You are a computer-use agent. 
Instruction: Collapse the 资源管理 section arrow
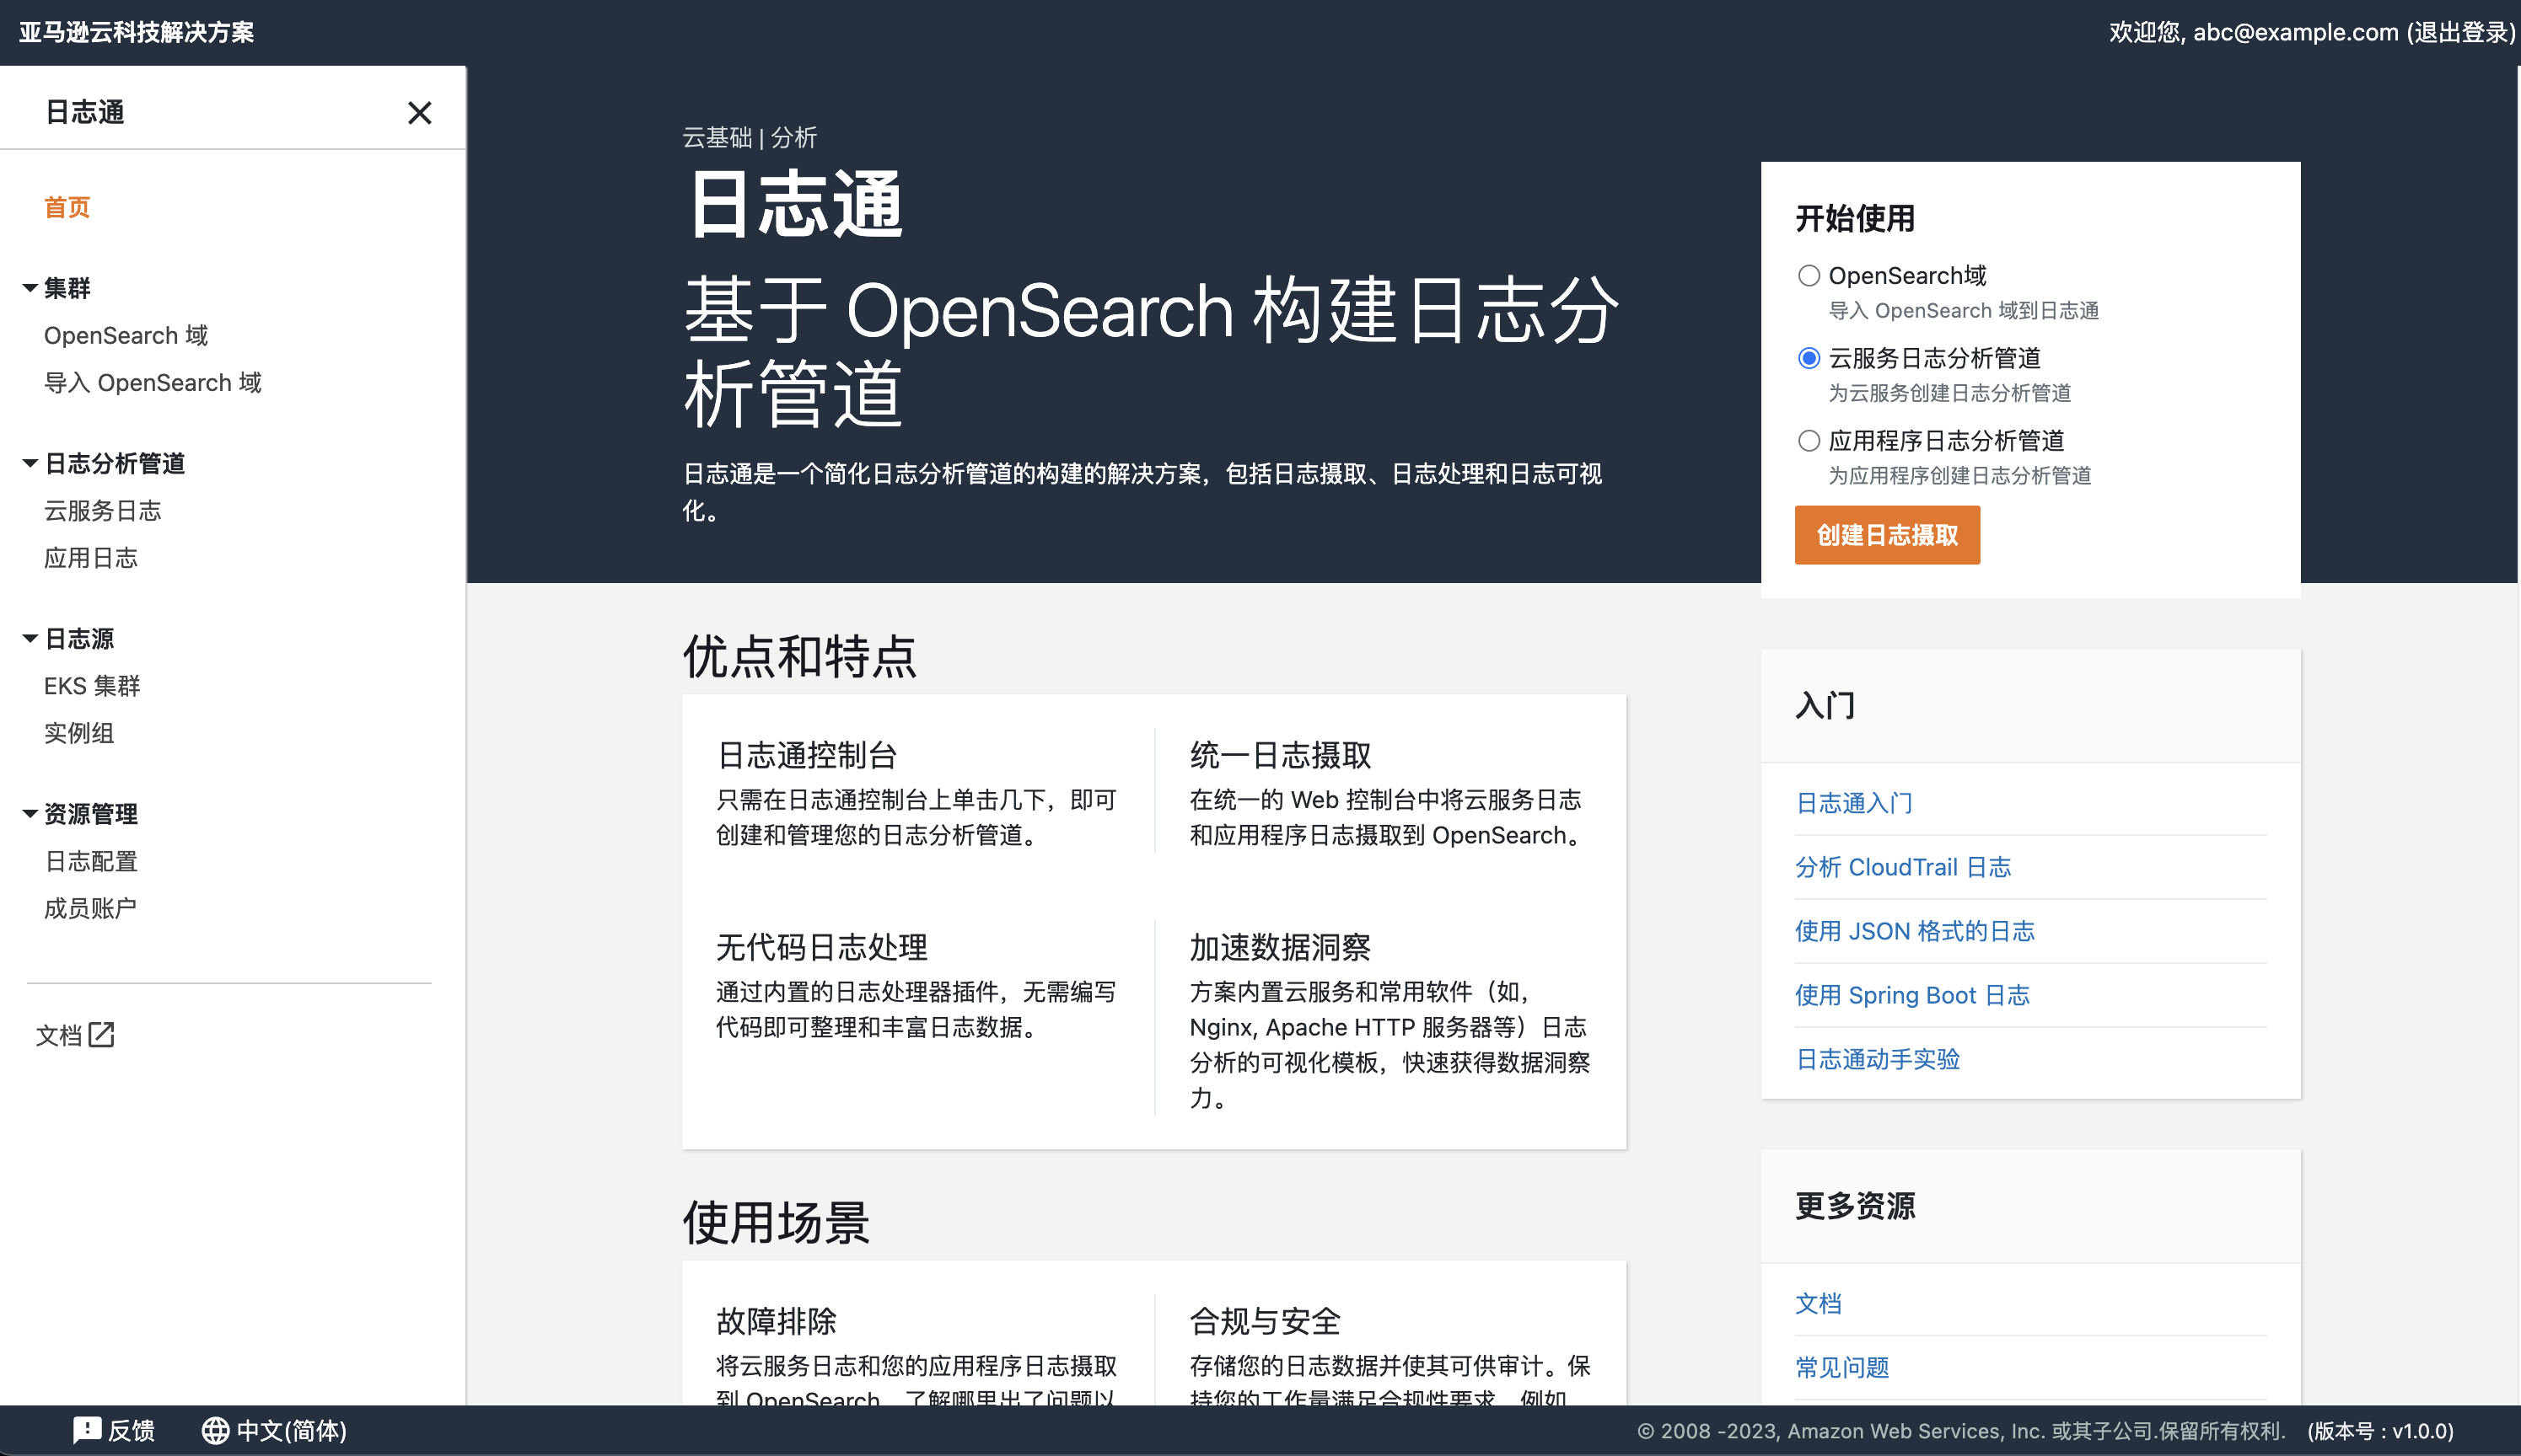30,814
